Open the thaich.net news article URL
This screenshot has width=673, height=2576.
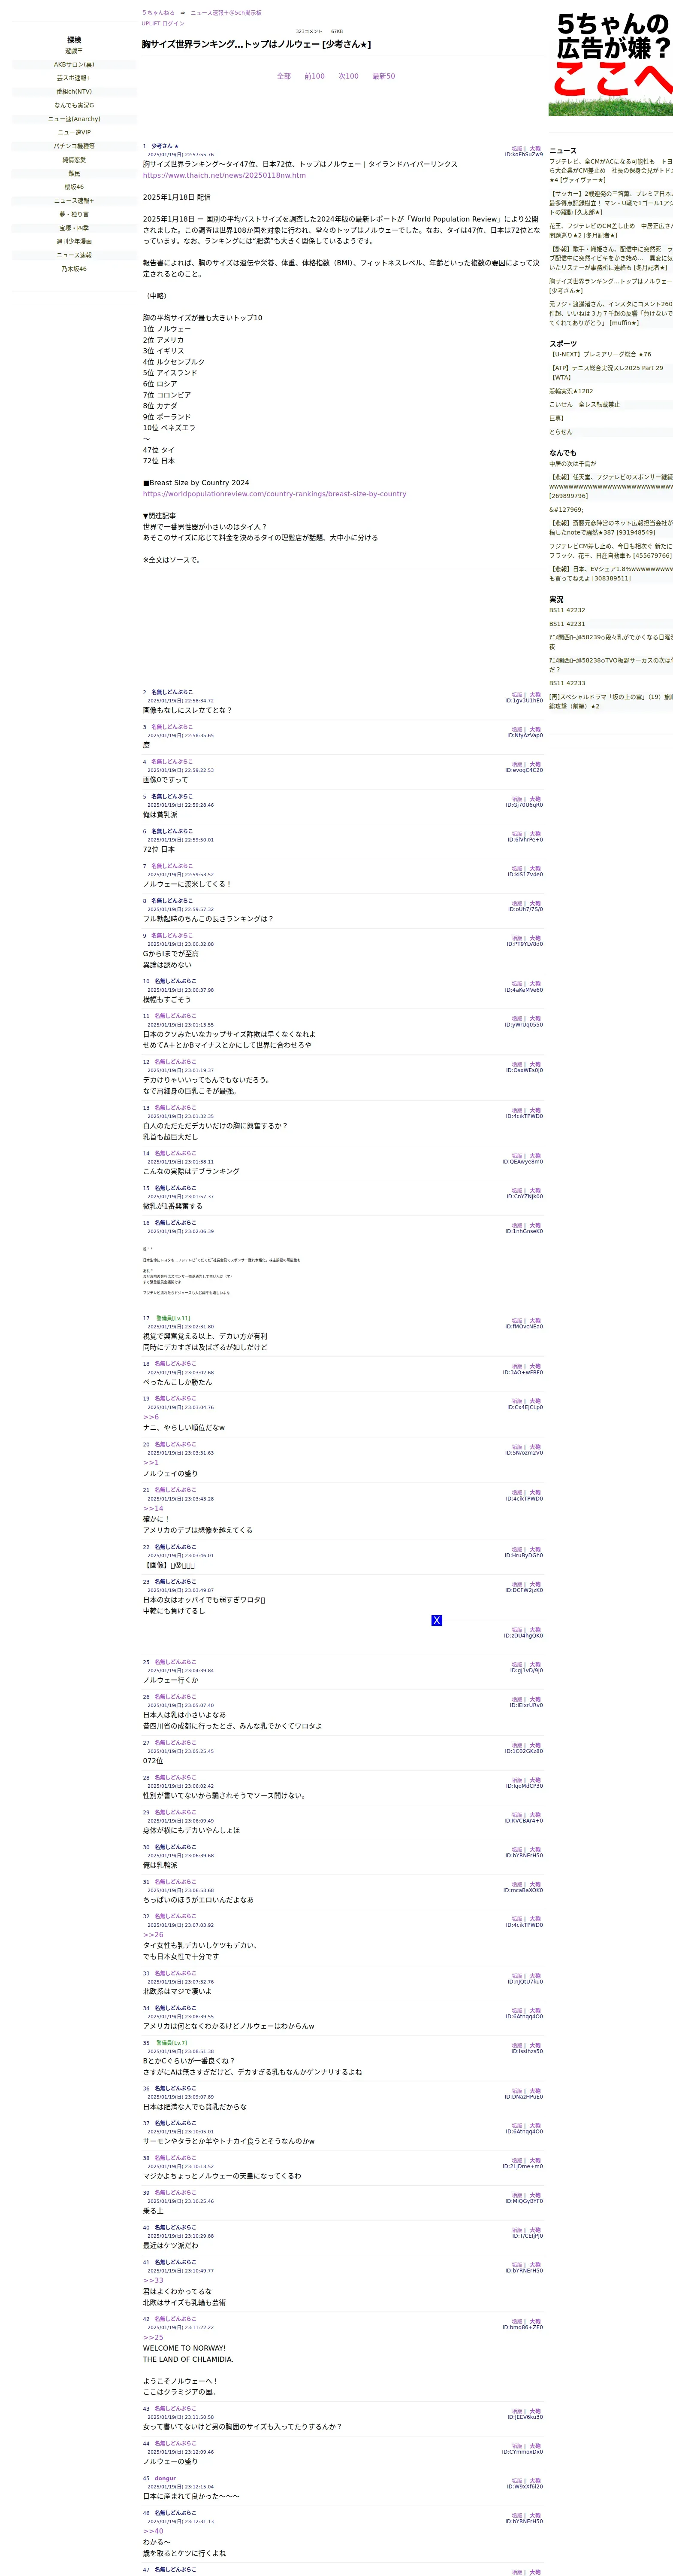[x=225, y=175]
